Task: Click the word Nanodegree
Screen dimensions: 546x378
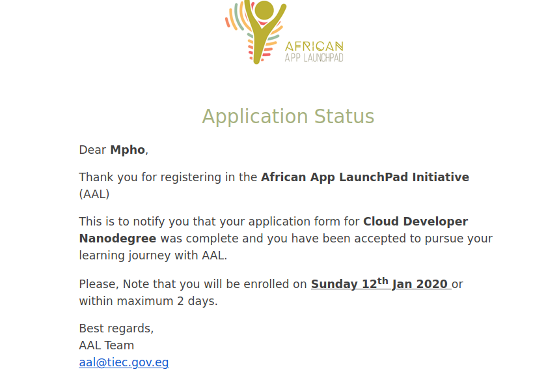Action: 118,239
